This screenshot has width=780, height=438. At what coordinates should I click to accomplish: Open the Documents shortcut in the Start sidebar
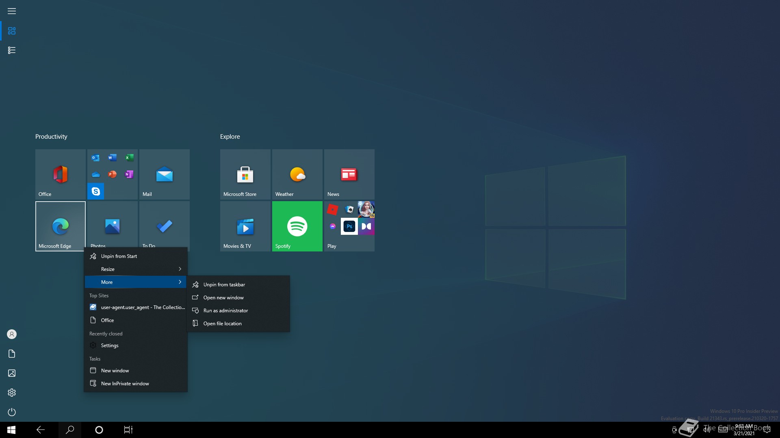pyautogui.click(x=12, y=354)
